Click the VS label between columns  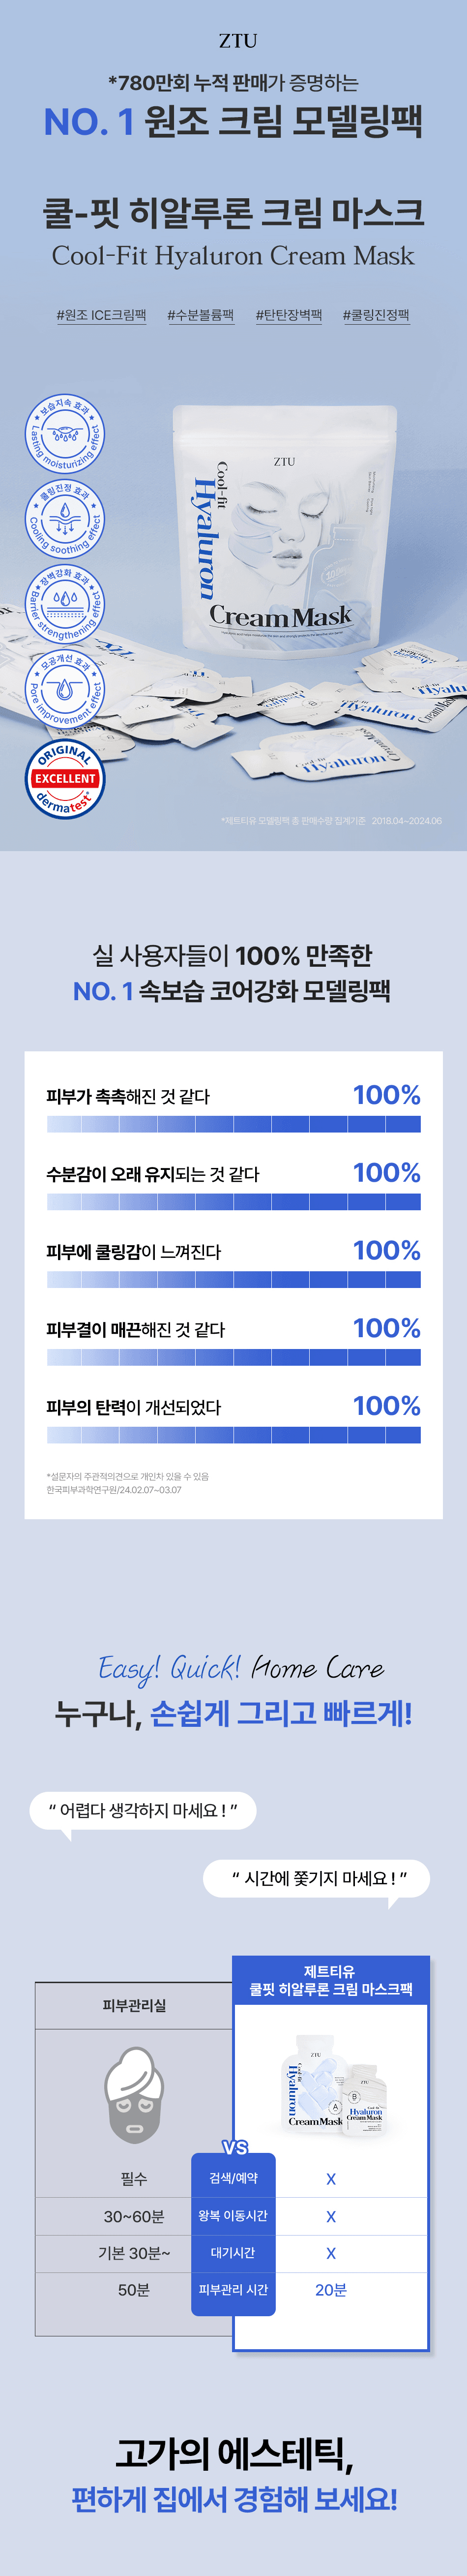pos(235,2147)
